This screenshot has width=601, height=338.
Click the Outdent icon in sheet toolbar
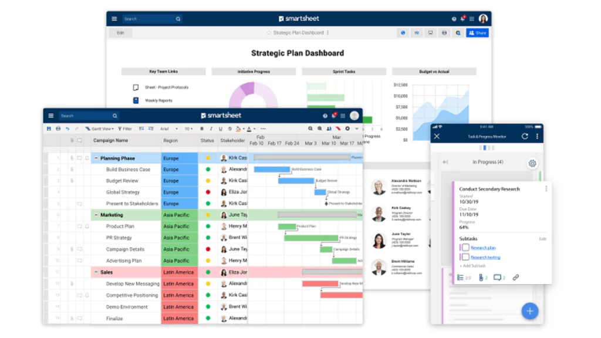pos(141,129)
